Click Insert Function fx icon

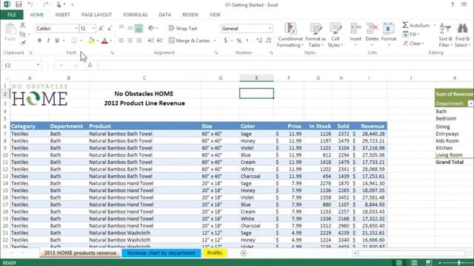[90, 65]
